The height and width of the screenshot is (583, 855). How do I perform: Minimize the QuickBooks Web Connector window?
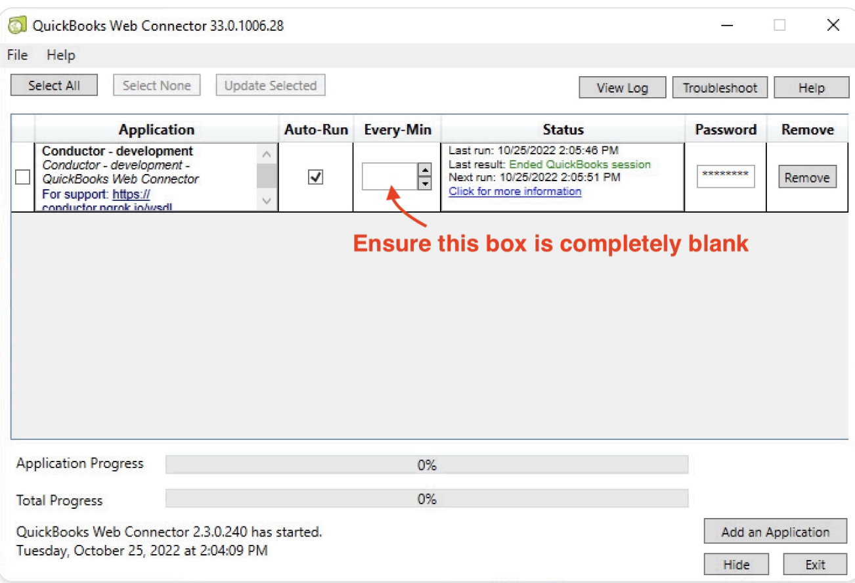(x=727, y=26)
